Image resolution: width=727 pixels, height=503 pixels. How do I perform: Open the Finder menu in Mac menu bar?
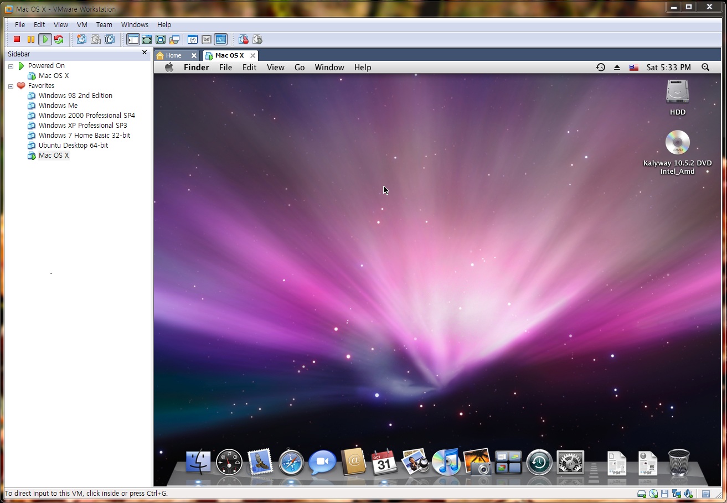pos(197,68)
